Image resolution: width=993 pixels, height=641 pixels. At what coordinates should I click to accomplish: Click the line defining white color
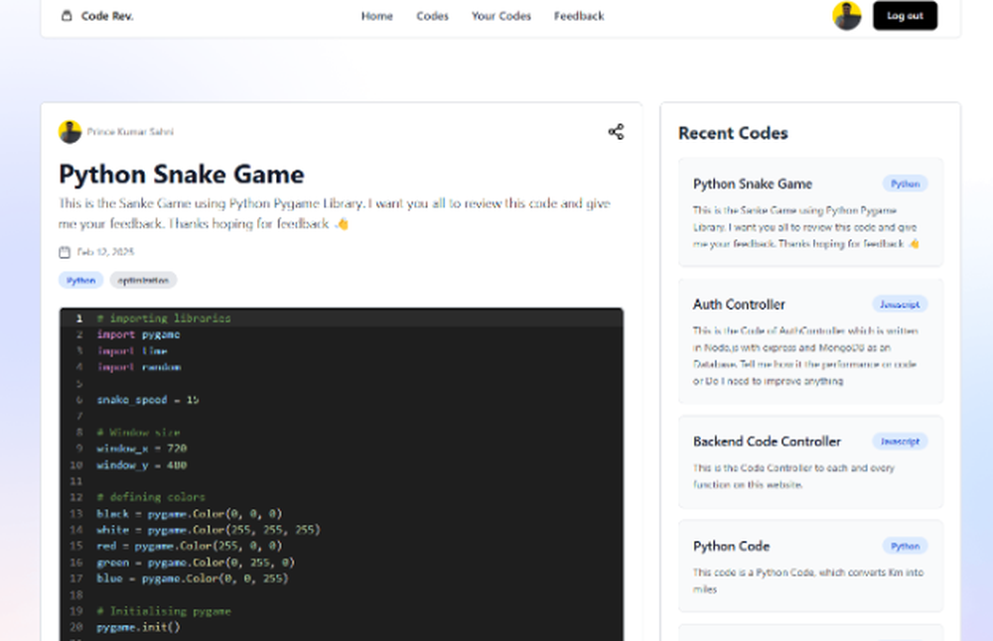tap(209, 530)
